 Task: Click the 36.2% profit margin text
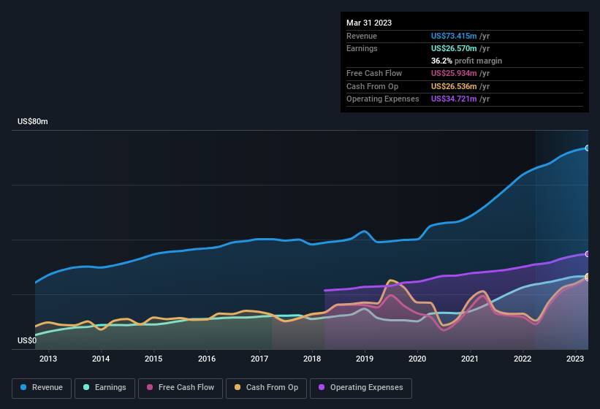(x=466, y=61)
